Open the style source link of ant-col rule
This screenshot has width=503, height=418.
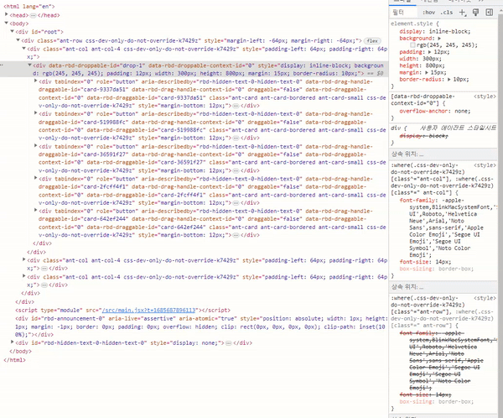click(x=485, y=165)
